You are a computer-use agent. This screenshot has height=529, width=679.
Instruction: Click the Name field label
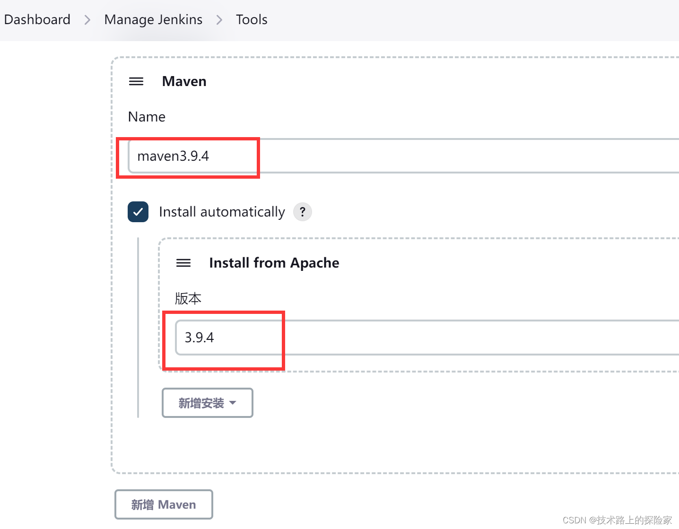pyautogui.click(x=147, y=117)
